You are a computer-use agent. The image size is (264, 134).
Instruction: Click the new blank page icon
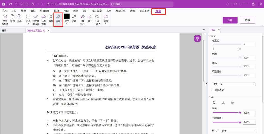[x=32, y=4]
